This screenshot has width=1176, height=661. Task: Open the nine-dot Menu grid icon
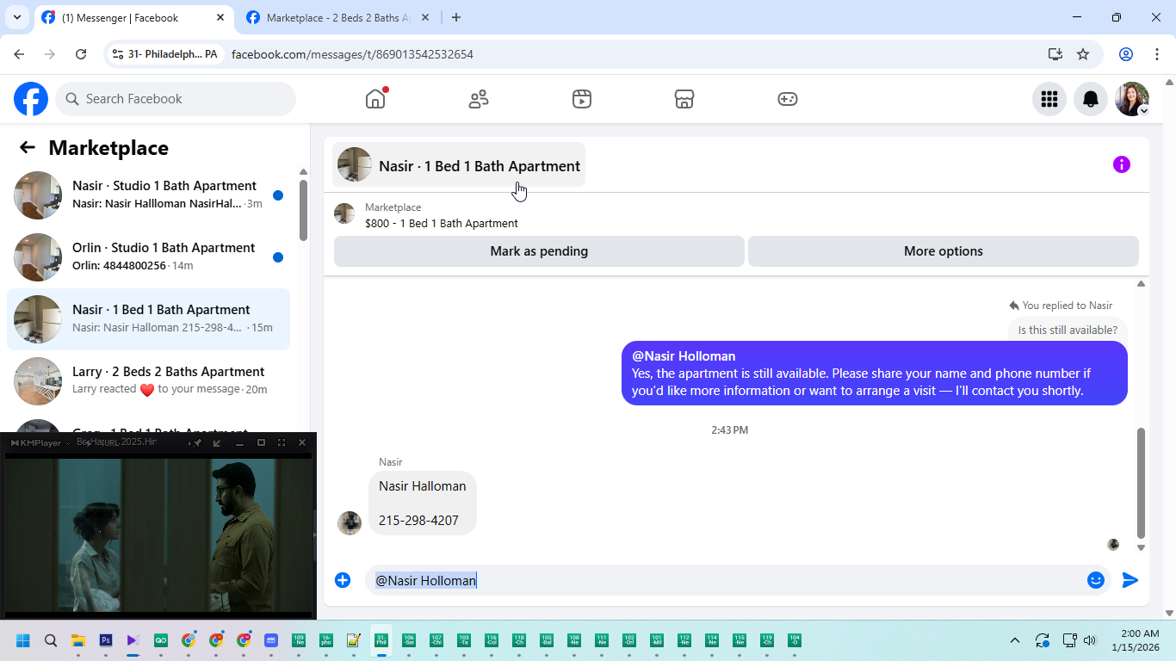click(x=1049, y=99)
